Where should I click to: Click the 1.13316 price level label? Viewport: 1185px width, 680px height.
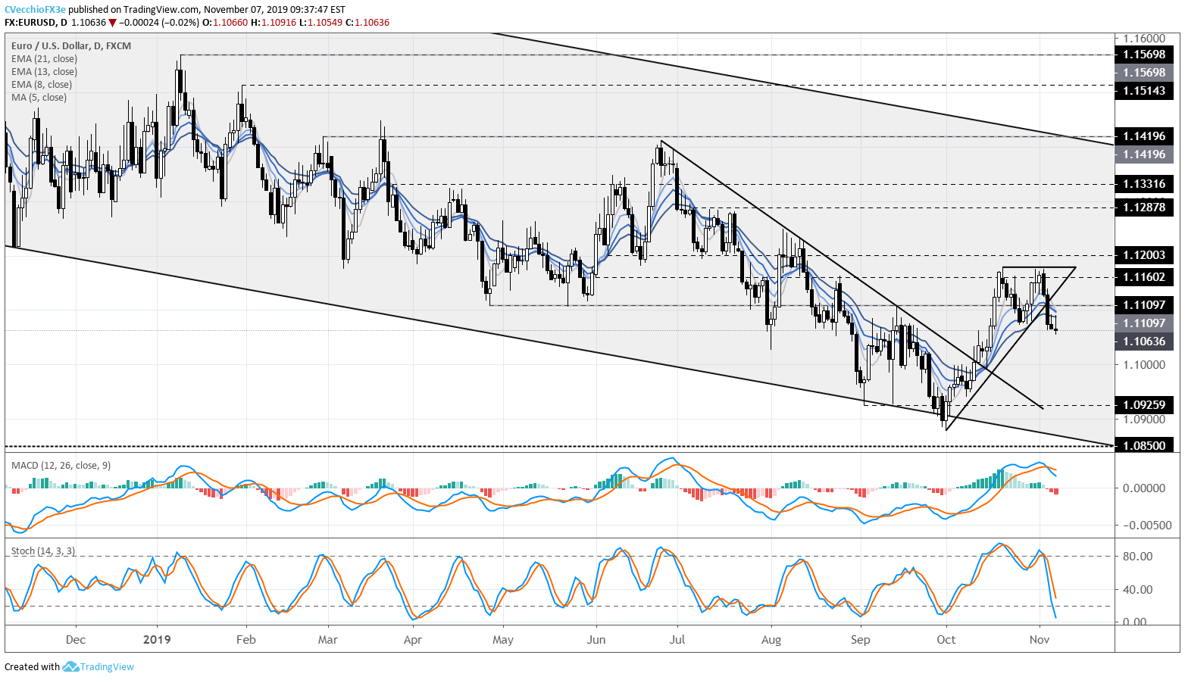1144,184
